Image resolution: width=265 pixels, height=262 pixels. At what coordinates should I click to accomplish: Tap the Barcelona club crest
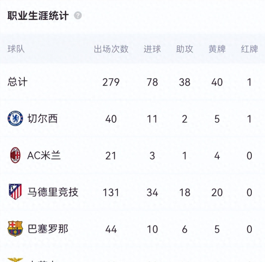pos(15,228)
